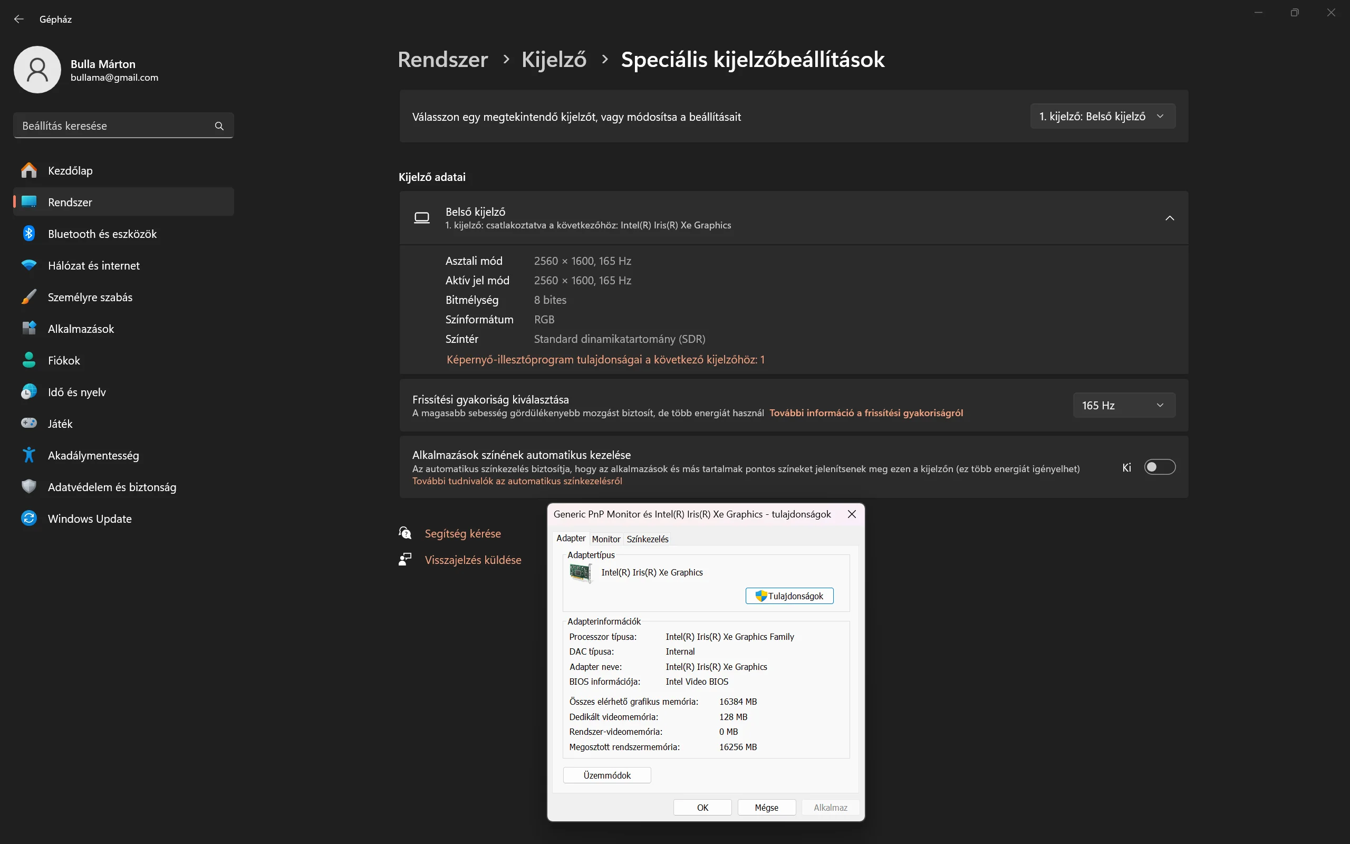The height and width of the screenshot is (844, 1350).
Task: Click Kijelző in the breadcrumb
Action: (x=553, y=60)
